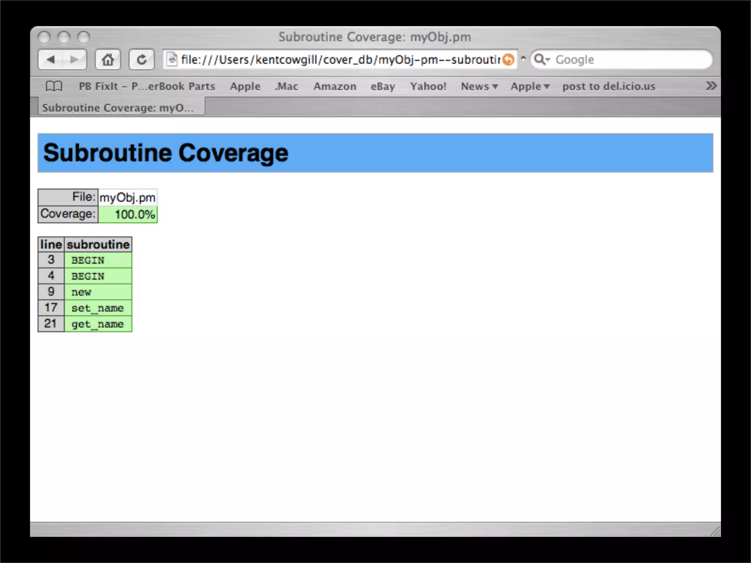Click the Subroutine Coverage page heading
This screenshot has height=563, width=751.
(166, 153)
